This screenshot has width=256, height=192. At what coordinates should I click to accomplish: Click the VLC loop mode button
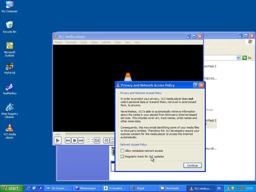point(112,140)
